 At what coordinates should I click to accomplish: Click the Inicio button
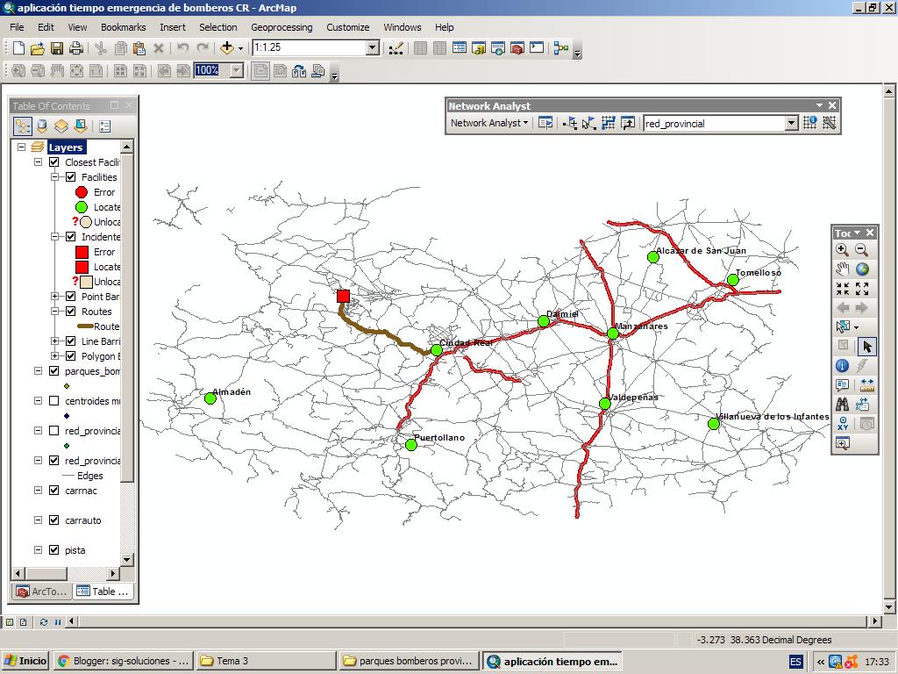[x=22, y=660]
